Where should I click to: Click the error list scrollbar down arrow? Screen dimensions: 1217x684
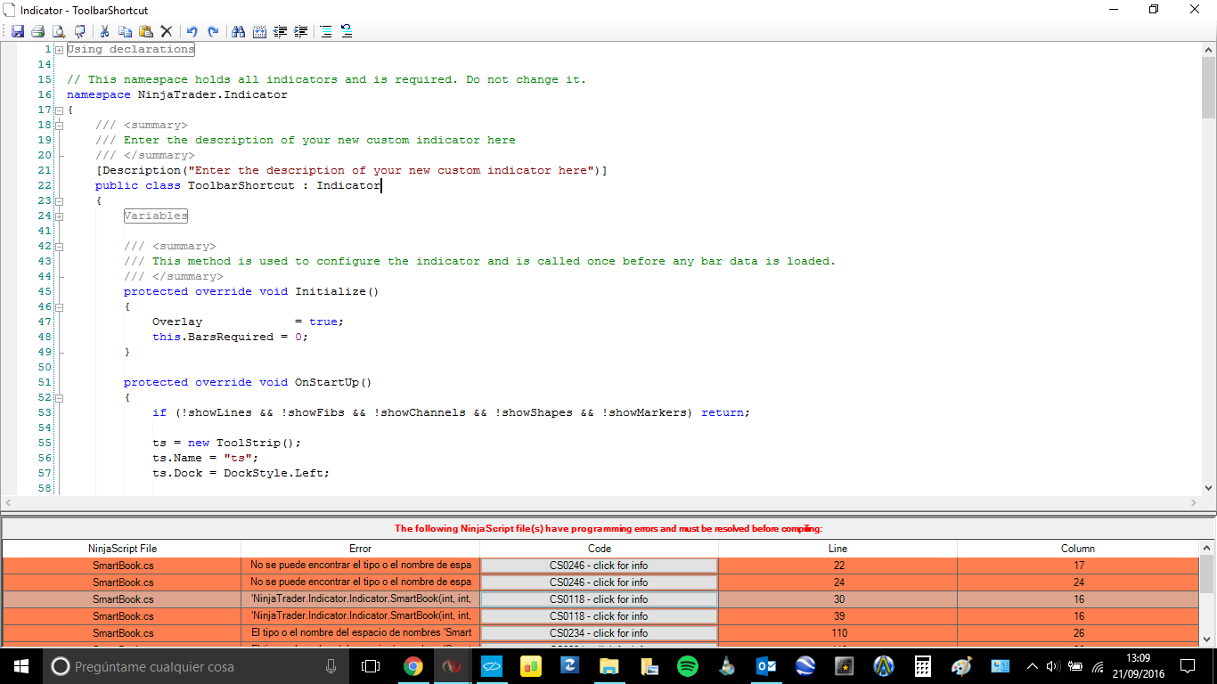point(1207,638)
